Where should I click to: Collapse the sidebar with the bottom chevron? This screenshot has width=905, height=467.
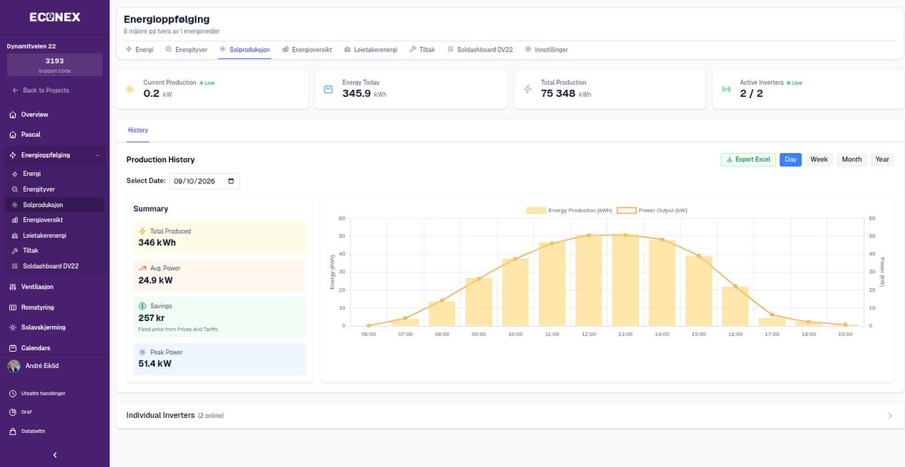tap(55, 455)
